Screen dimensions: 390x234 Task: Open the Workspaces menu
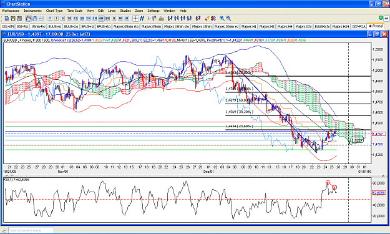tap(10, 11)
